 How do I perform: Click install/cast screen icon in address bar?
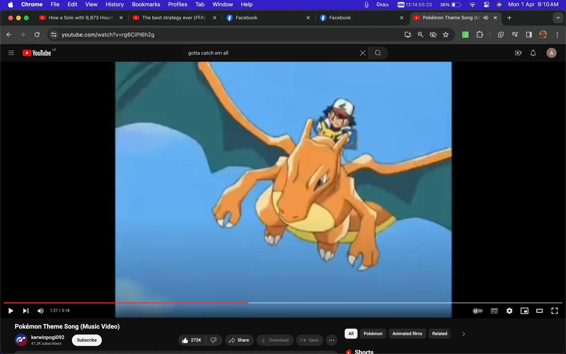[408, 34]
